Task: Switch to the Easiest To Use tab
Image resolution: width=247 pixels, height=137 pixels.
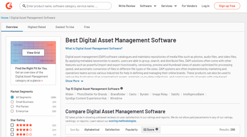Action: click(65, 27)
